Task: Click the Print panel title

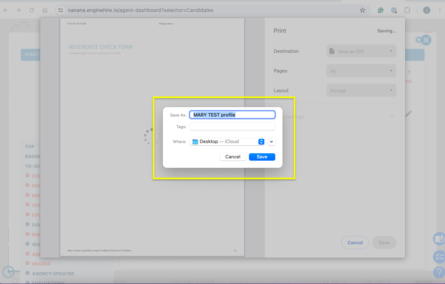Action: click(x=280, y=31)
